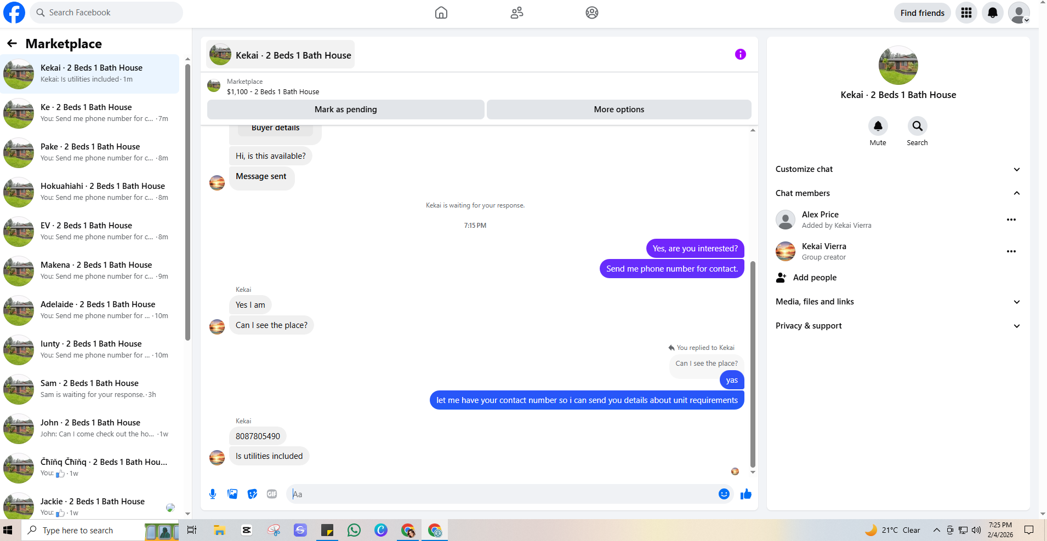This screenshot has height=541, width=1047.
Task: Open the Kekai chat in list
Action: (x=90, y=74)
